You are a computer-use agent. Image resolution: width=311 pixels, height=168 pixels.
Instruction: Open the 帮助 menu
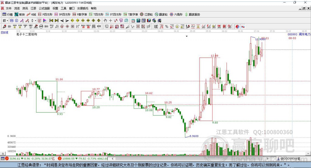(x=94, y=8)
